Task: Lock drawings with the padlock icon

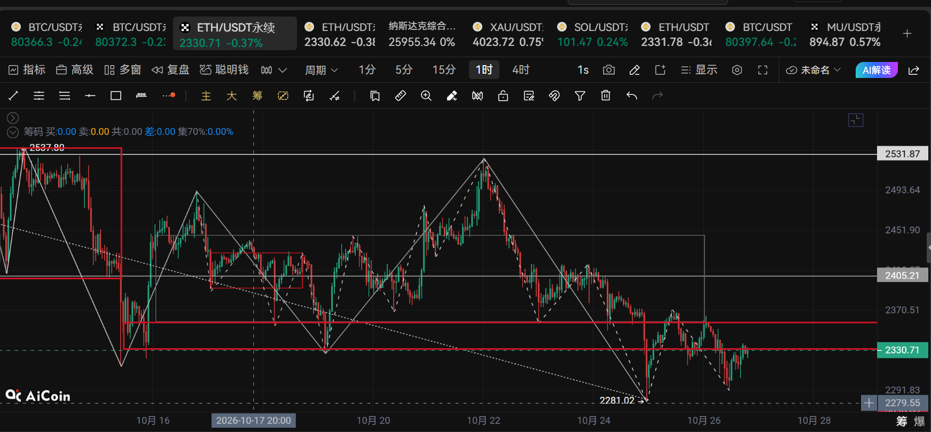Action: point(503,96)
